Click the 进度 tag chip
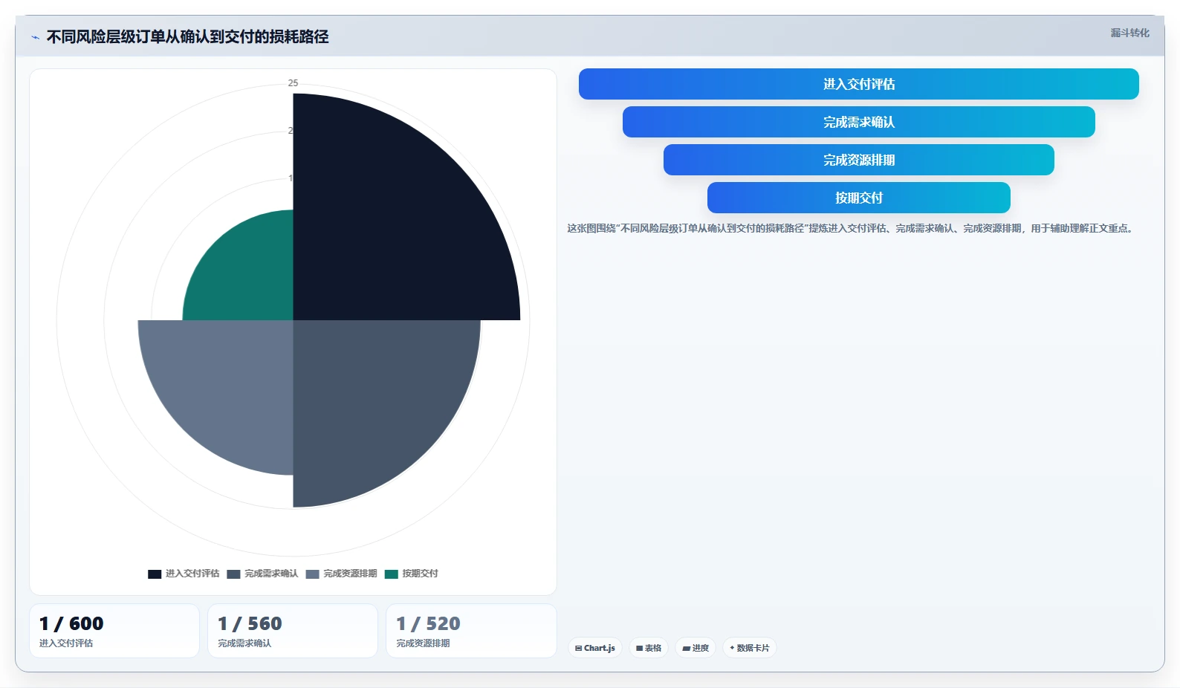The height and width of the screenshot is (688, 1180). (696, 648)
